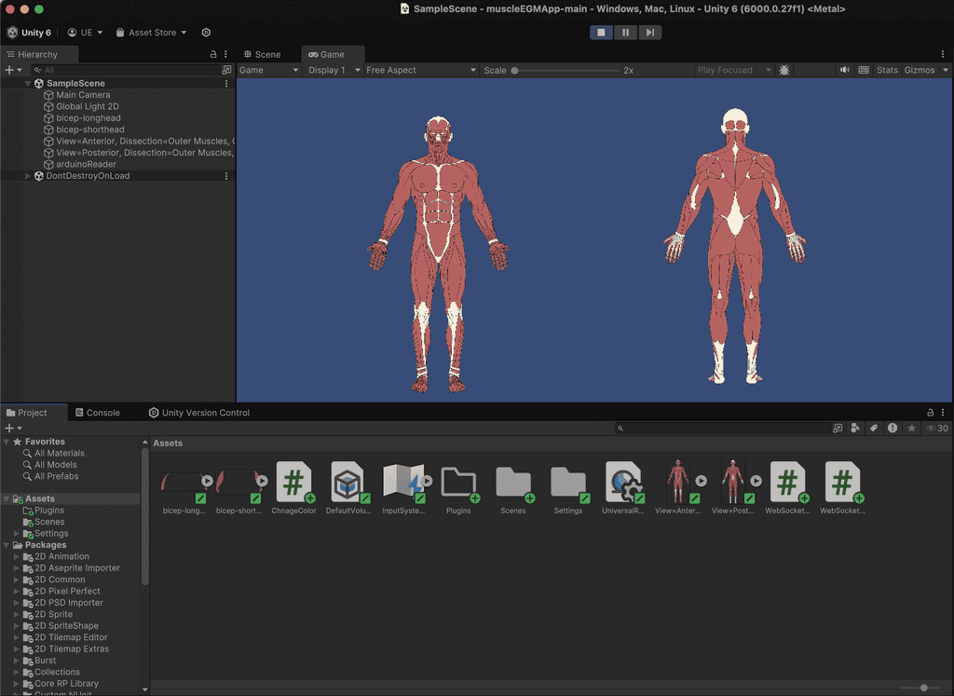
Task: Open the Free Aspect dropdown
Action: point(421,70)
